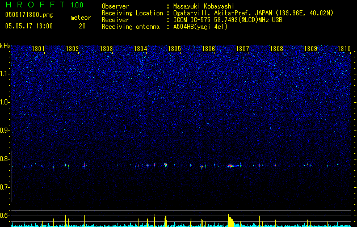The height and width of the screenshot is (227, 357).
Task: Click the Receiving Location label
Action: 132,13
